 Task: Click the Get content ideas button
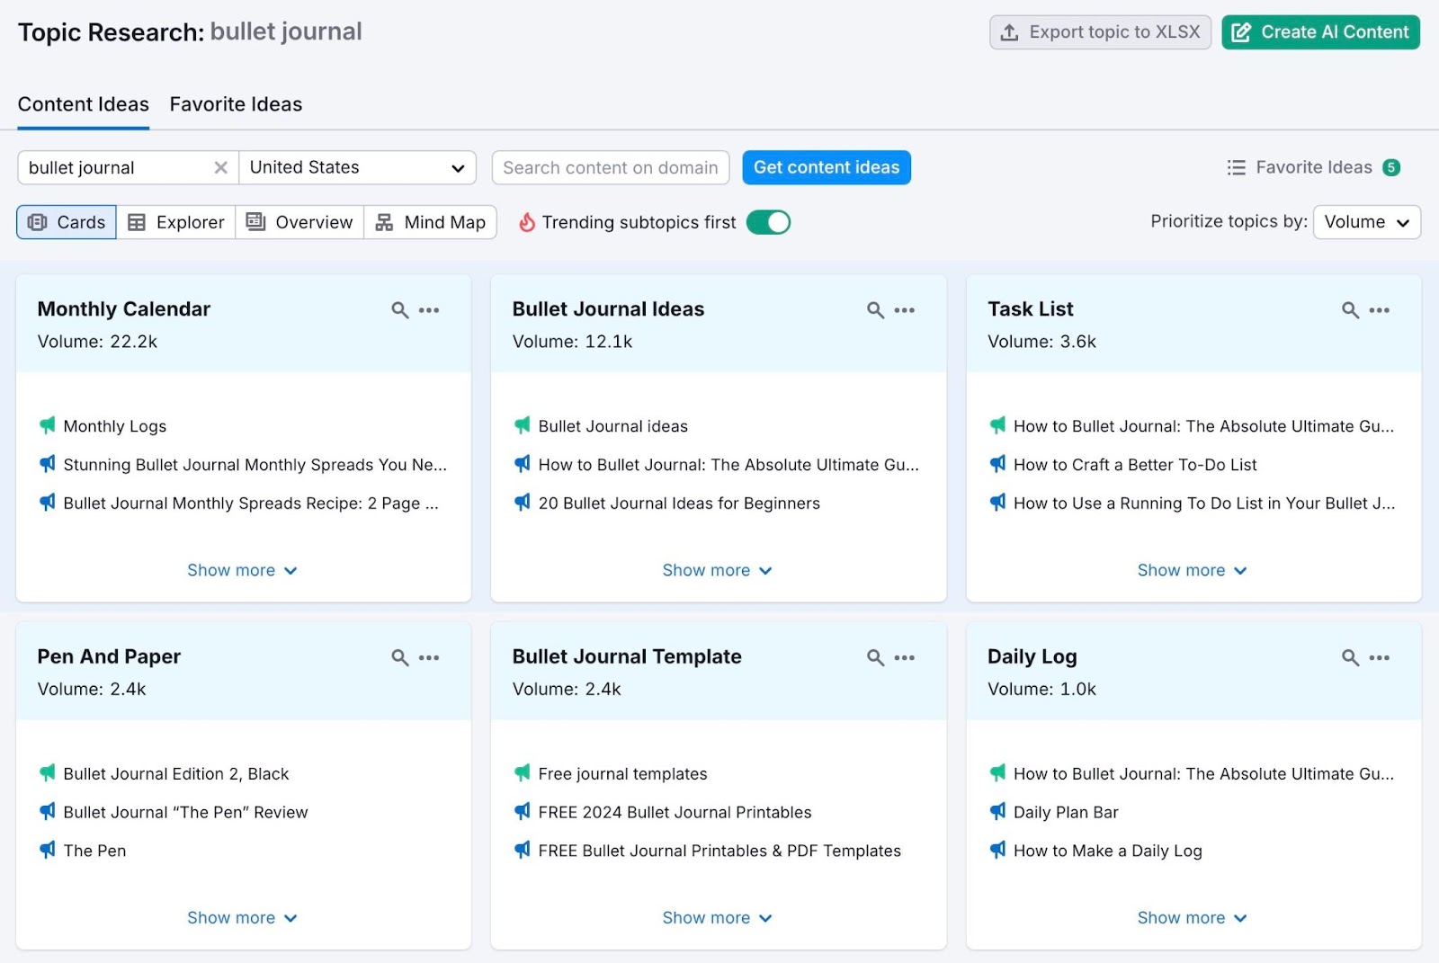pyautogui.click(x=826, y=167)
